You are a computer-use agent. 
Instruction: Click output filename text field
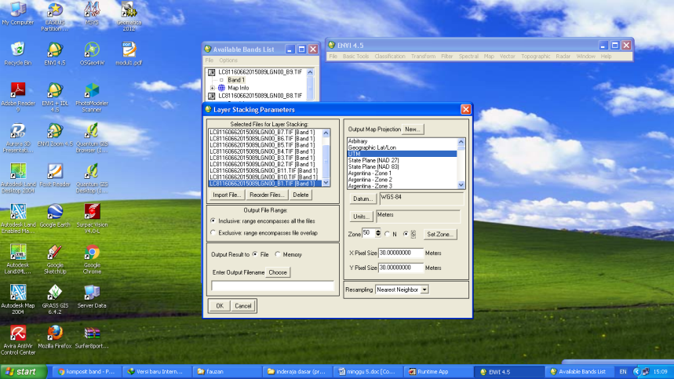[272, 286]
